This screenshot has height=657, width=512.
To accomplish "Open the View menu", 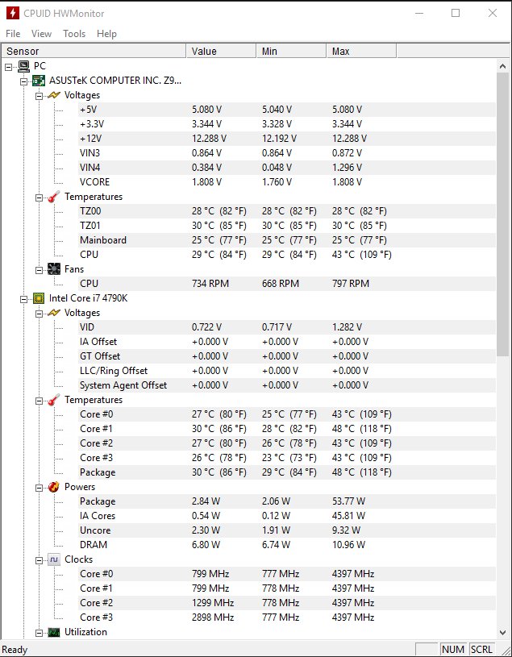I will pos(41,33).
